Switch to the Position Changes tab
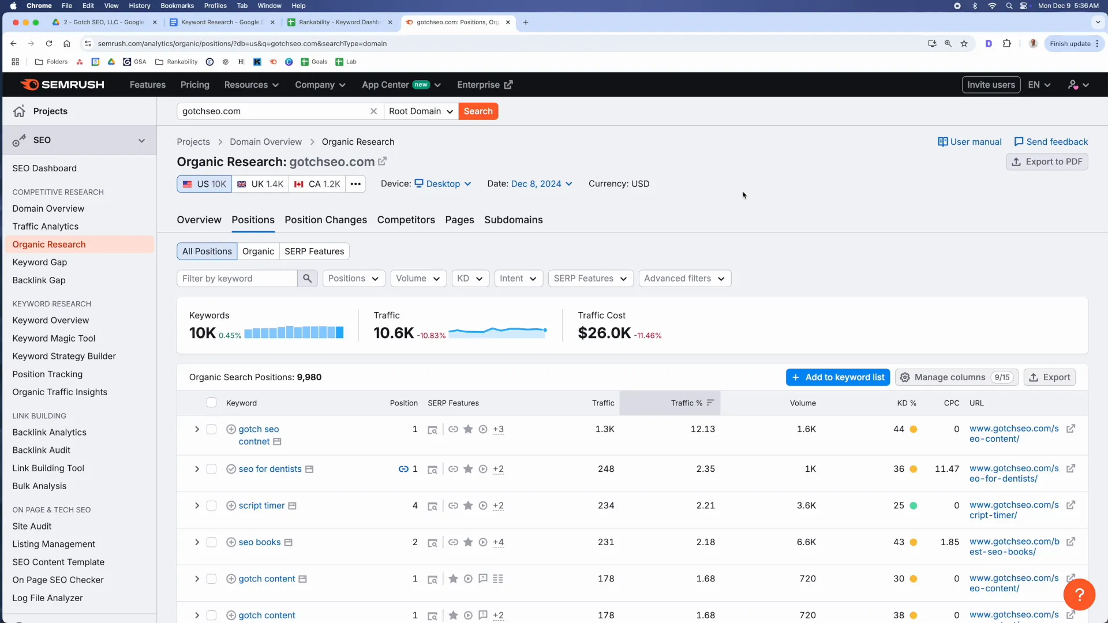This screenshot has width=1108, height=623. (325, 220)
